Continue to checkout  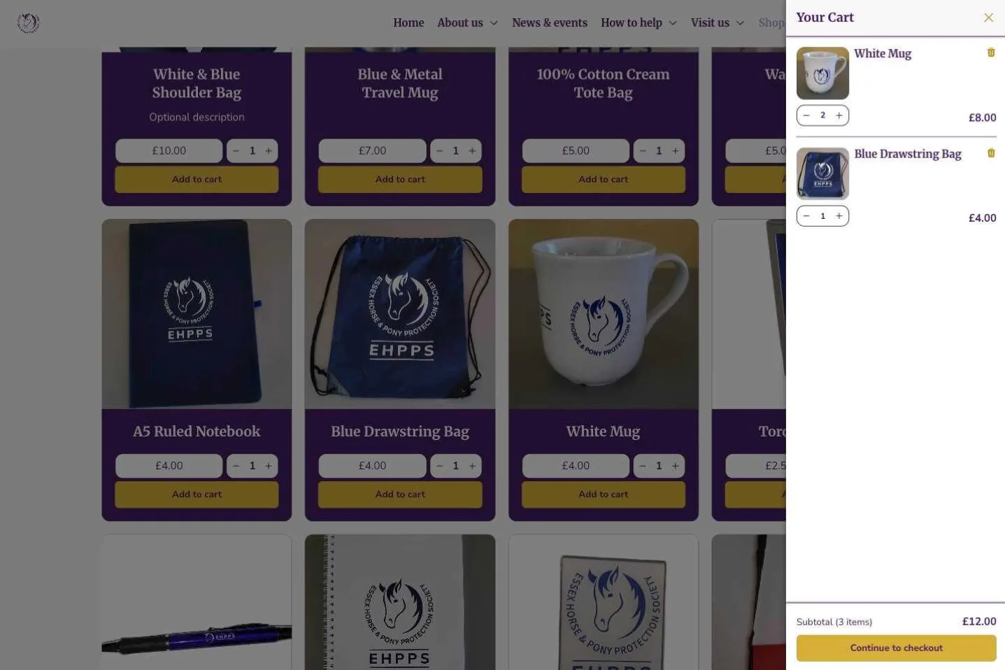[x=896, y=648]
